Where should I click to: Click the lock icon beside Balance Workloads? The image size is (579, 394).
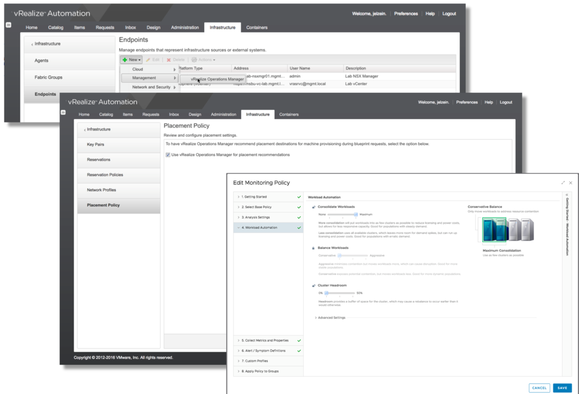click(x=313, y=248)
